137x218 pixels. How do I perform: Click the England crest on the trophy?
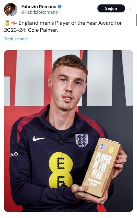(103, 146)
